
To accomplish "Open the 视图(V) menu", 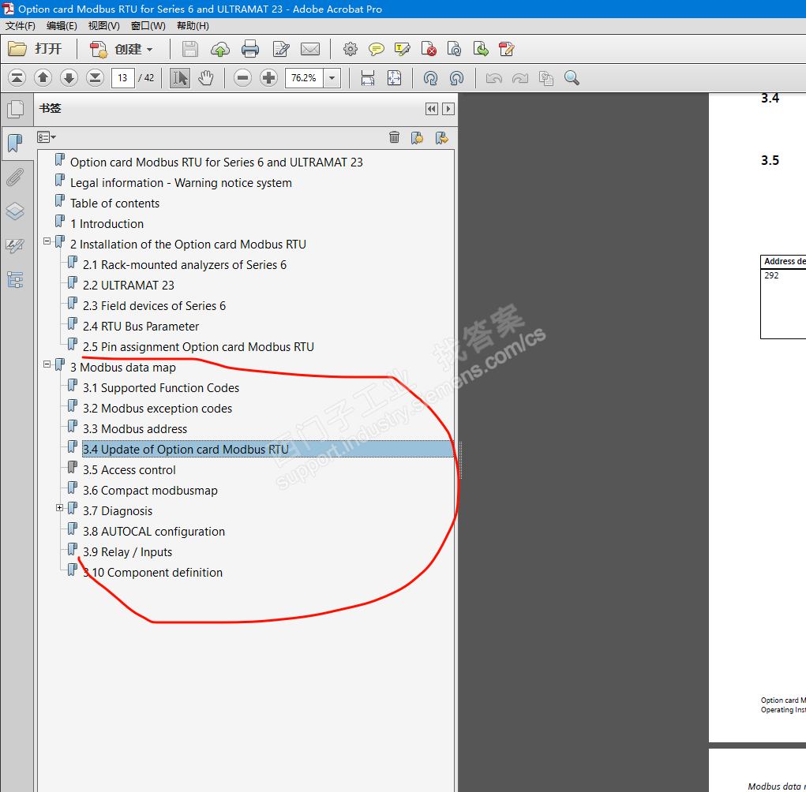I will pyautogui.click(x=104, y=26).
